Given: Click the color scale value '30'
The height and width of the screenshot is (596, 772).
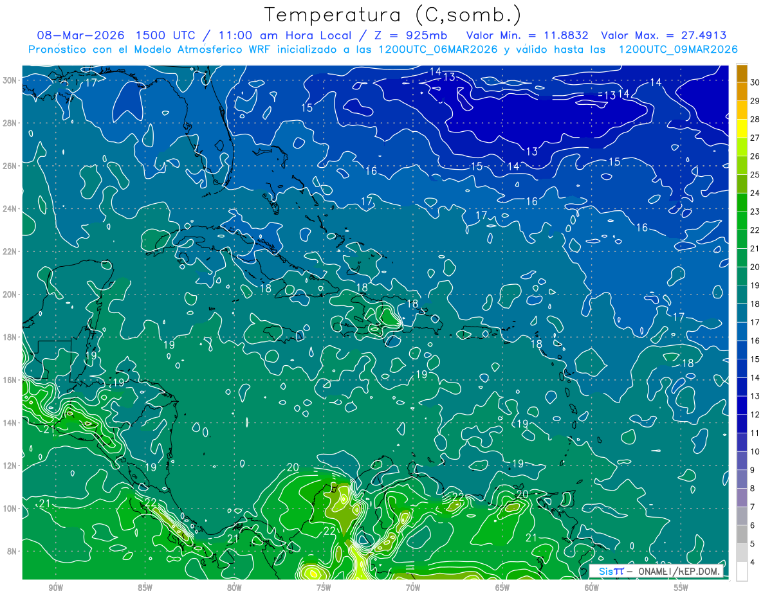Looking at the screenshot, I should [x=755, y=82].
